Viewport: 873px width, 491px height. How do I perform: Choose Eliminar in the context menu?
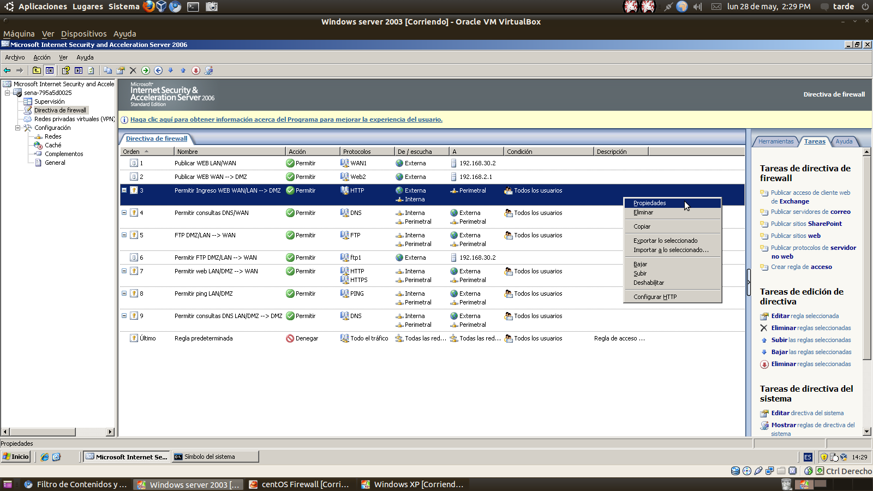(672, 212)
